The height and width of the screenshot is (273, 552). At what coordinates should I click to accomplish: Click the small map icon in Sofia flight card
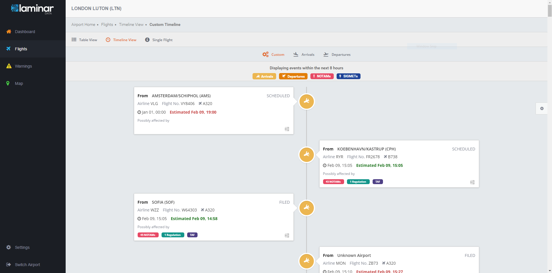(x=287, y=236)
